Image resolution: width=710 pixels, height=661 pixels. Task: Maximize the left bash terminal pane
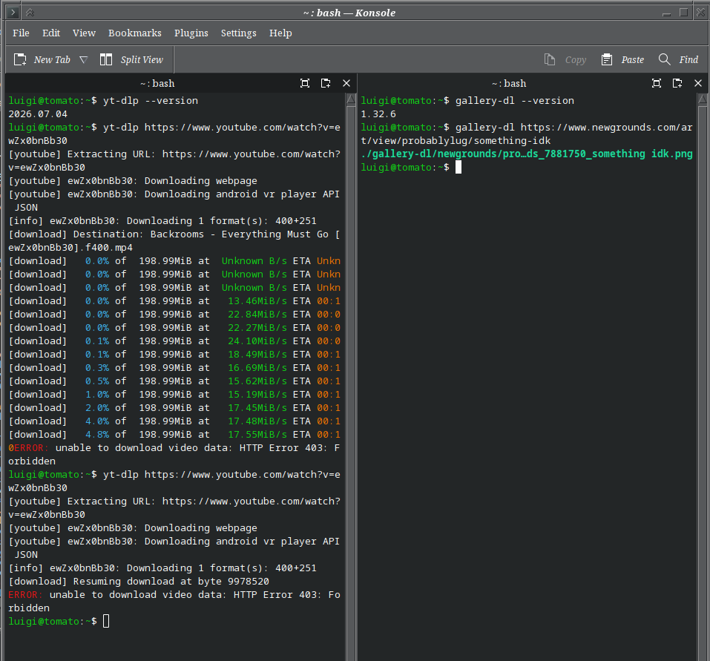(305, 83)
